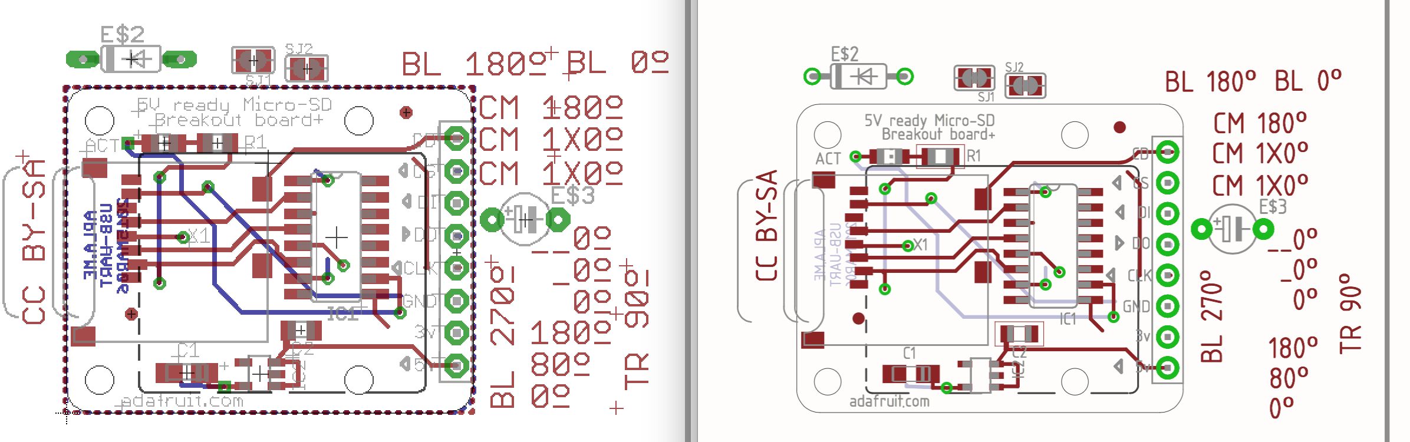This screenshot has width=1410, height=442.
Task: Select the C2 capacitor footprint in right panel
Action: [1019, 334]
